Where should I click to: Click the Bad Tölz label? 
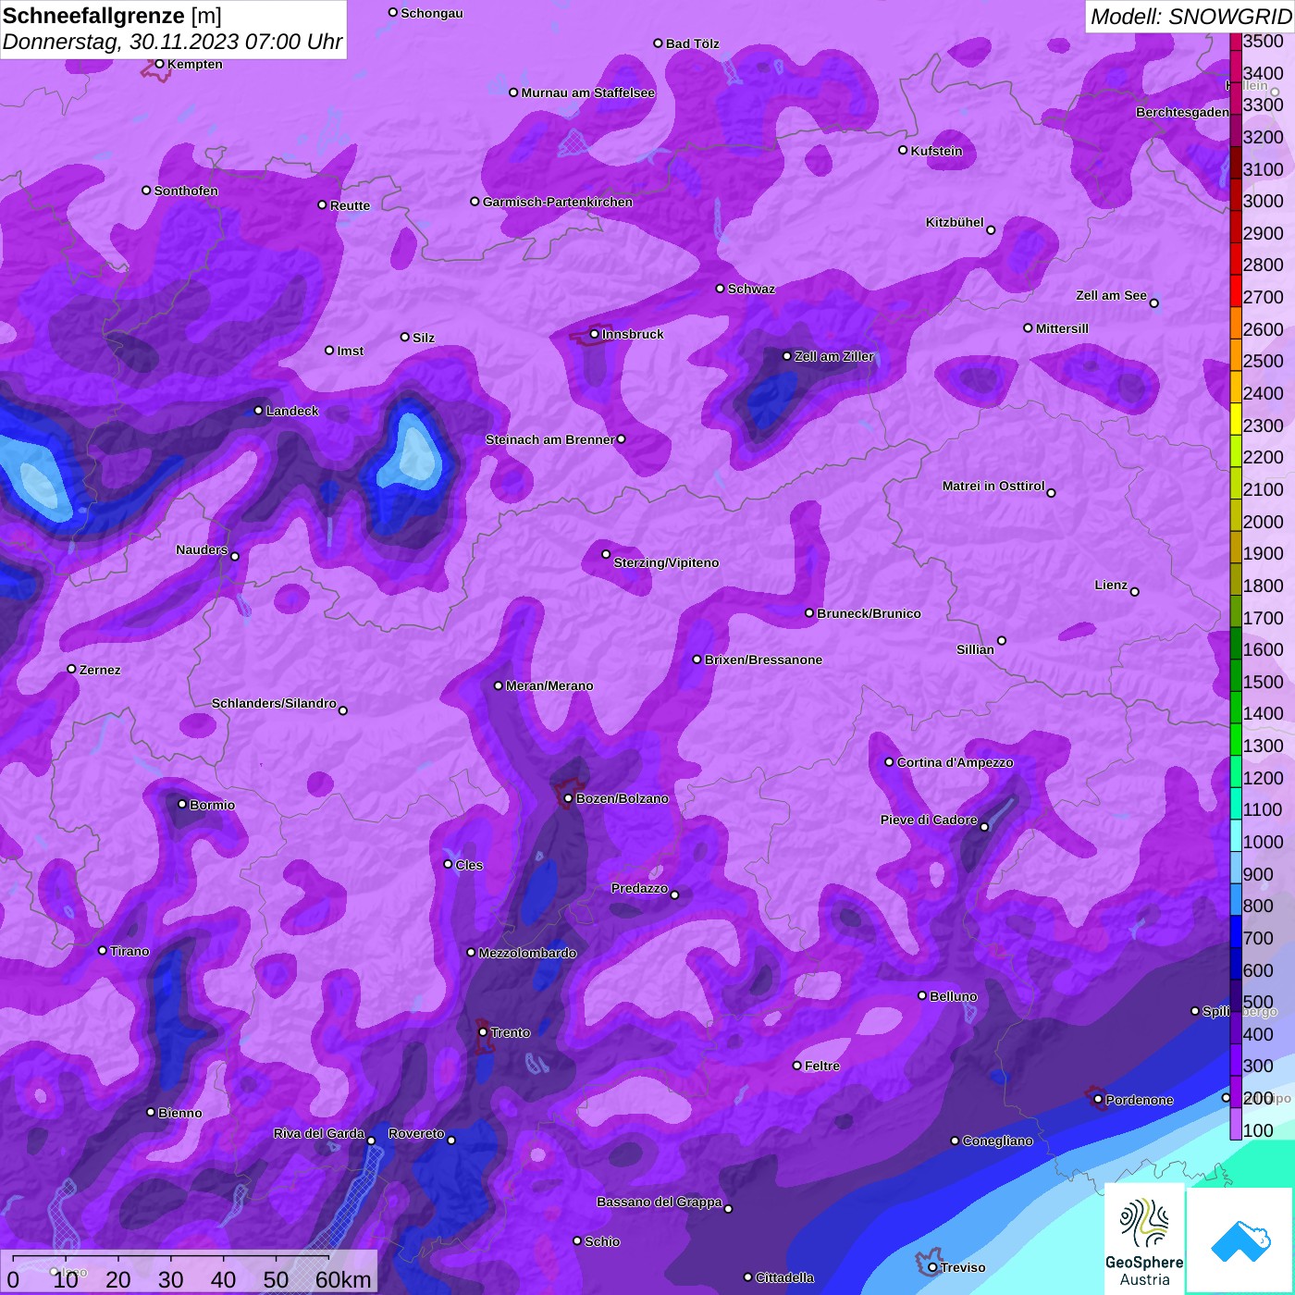click(x=693, y=43)
